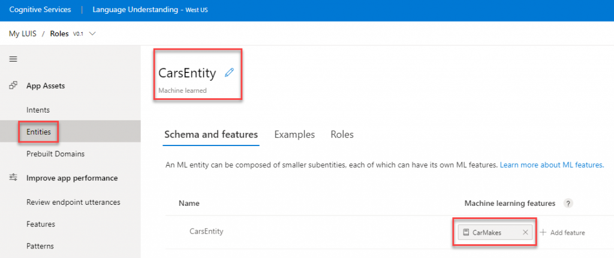Open Prebuilt Domains page
Screen dimensions: 614x258
(56, 154)
